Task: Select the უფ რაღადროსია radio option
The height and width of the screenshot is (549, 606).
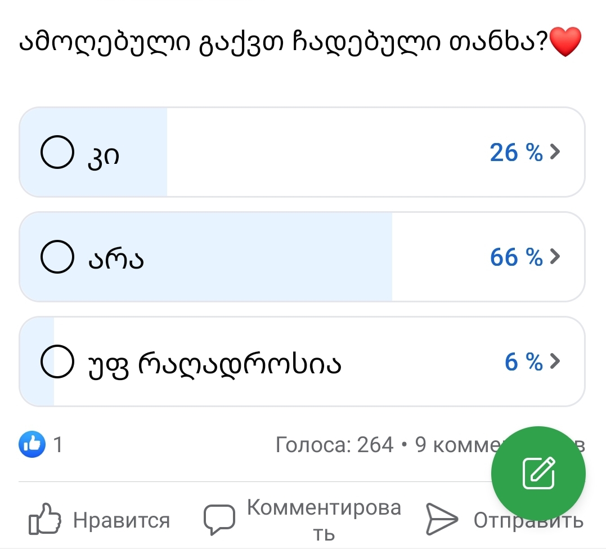Action: 57,361
